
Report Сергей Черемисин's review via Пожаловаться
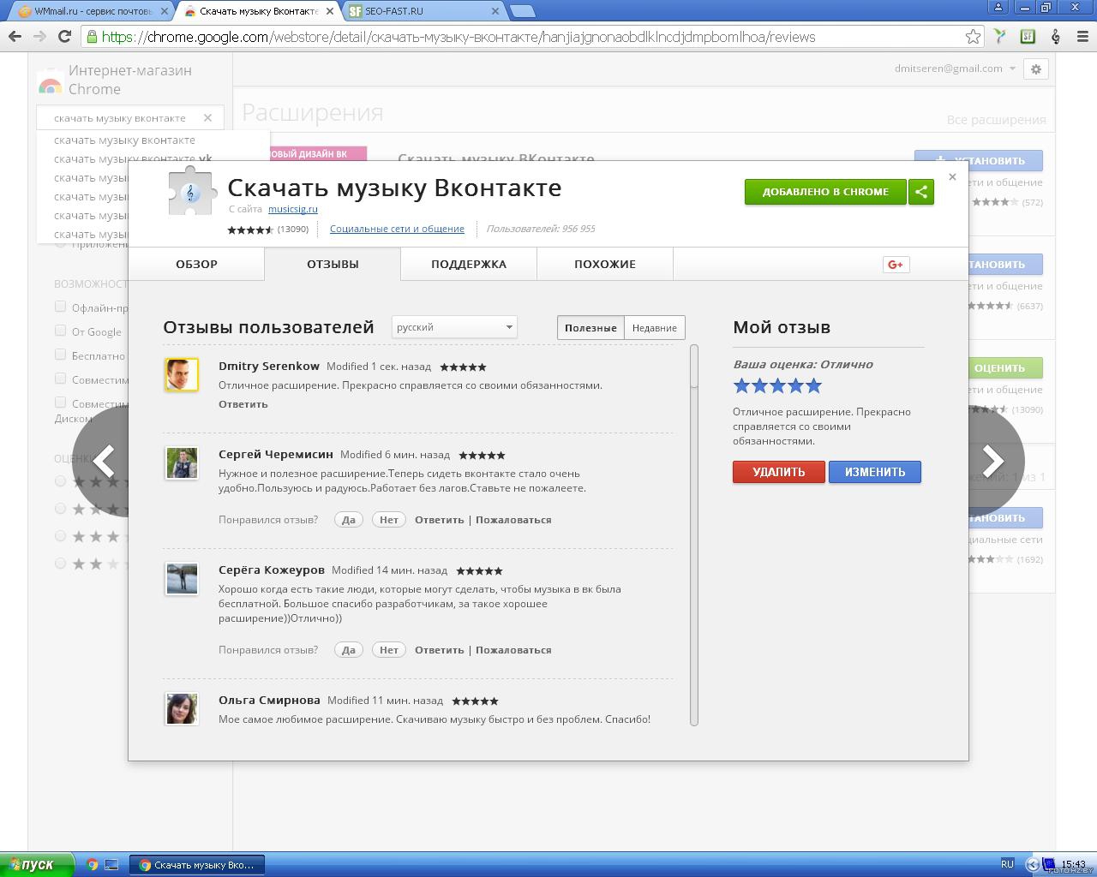click(x=513, y=520)
